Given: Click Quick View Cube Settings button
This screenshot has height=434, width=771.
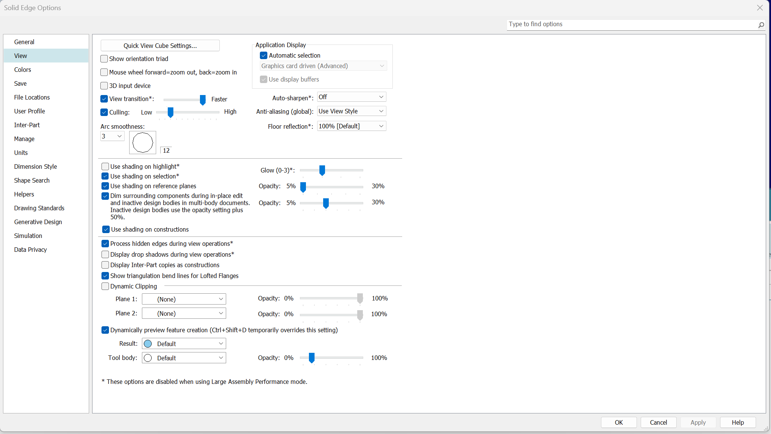Looking at the screenshot, I should (160, 46).
